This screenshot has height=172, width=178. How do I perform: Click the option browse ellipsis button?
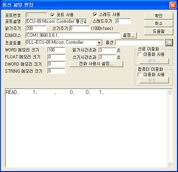click(169, 43)
